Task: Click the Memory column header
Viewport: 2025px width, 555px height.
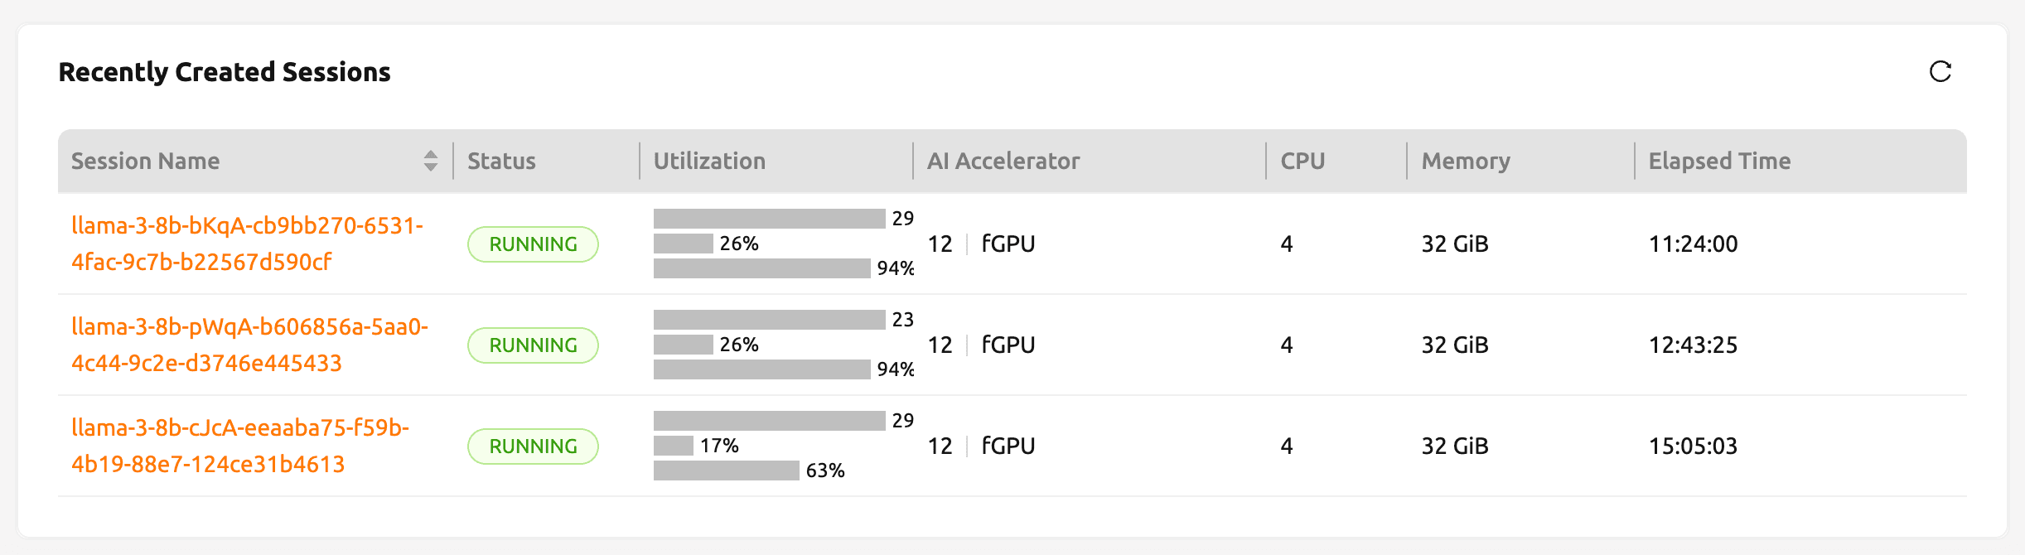Action: coord(1465,161)
